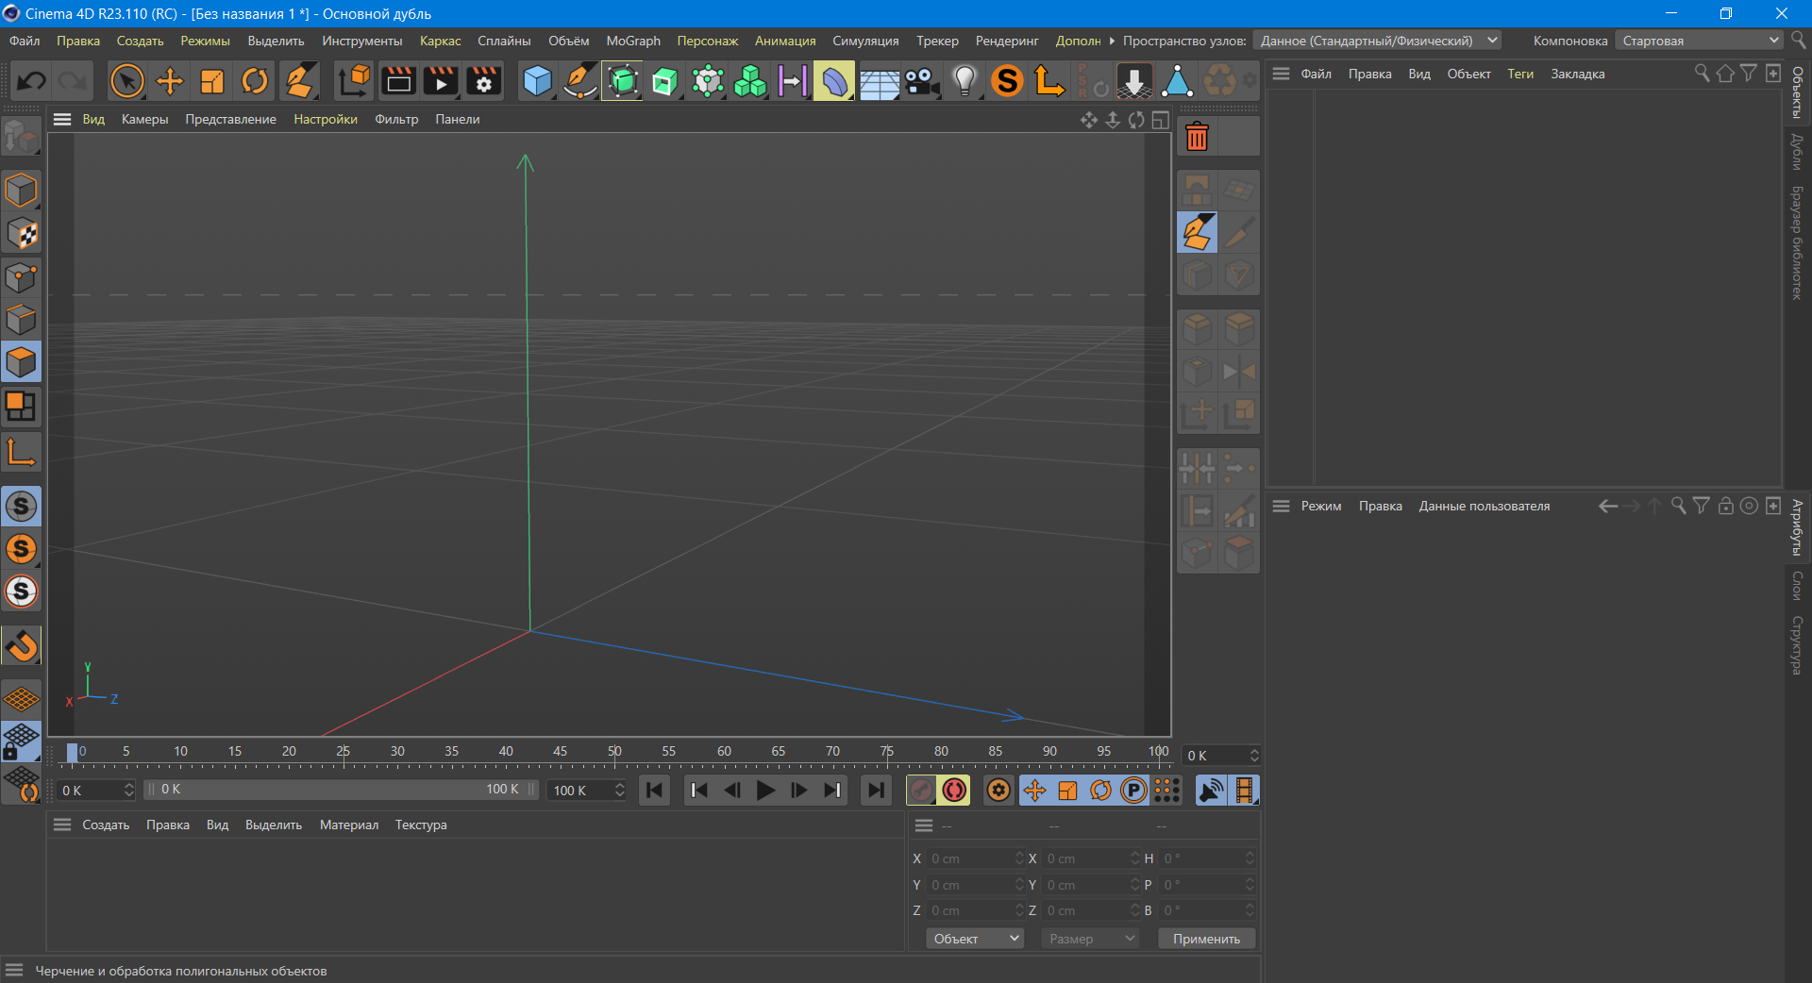Click the 'Применить' button
The width and height of the screenshot is (1812, 983).
[1206, 939]
